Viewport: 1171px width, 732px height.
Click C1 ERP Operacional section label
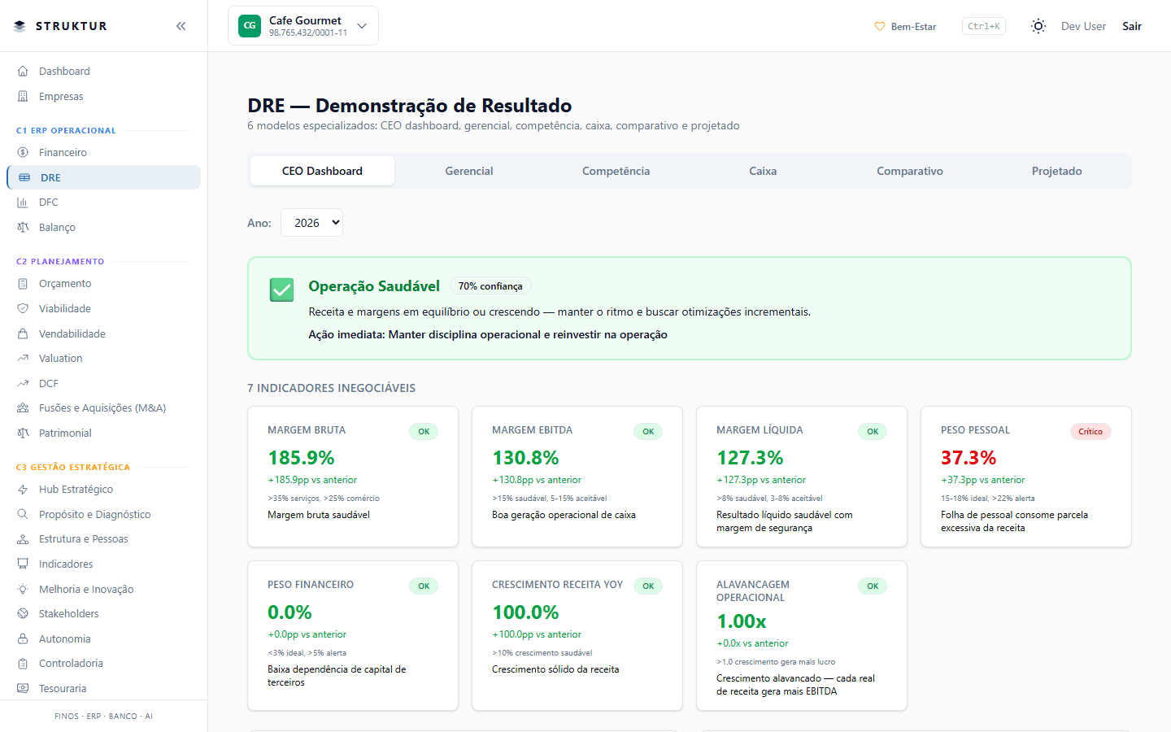66,130
